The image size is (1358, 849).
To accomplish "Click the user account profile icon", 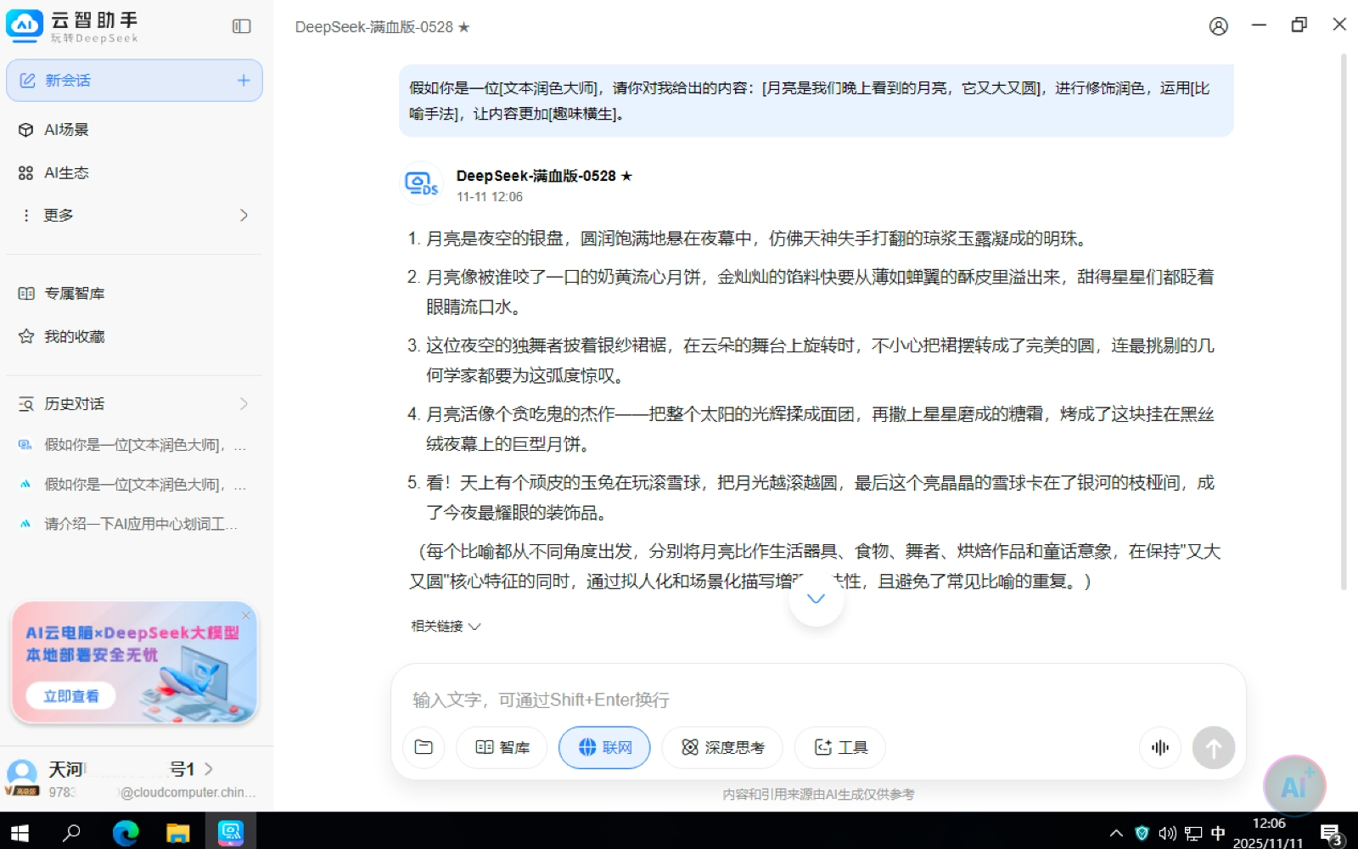I will coord(1218,26).
